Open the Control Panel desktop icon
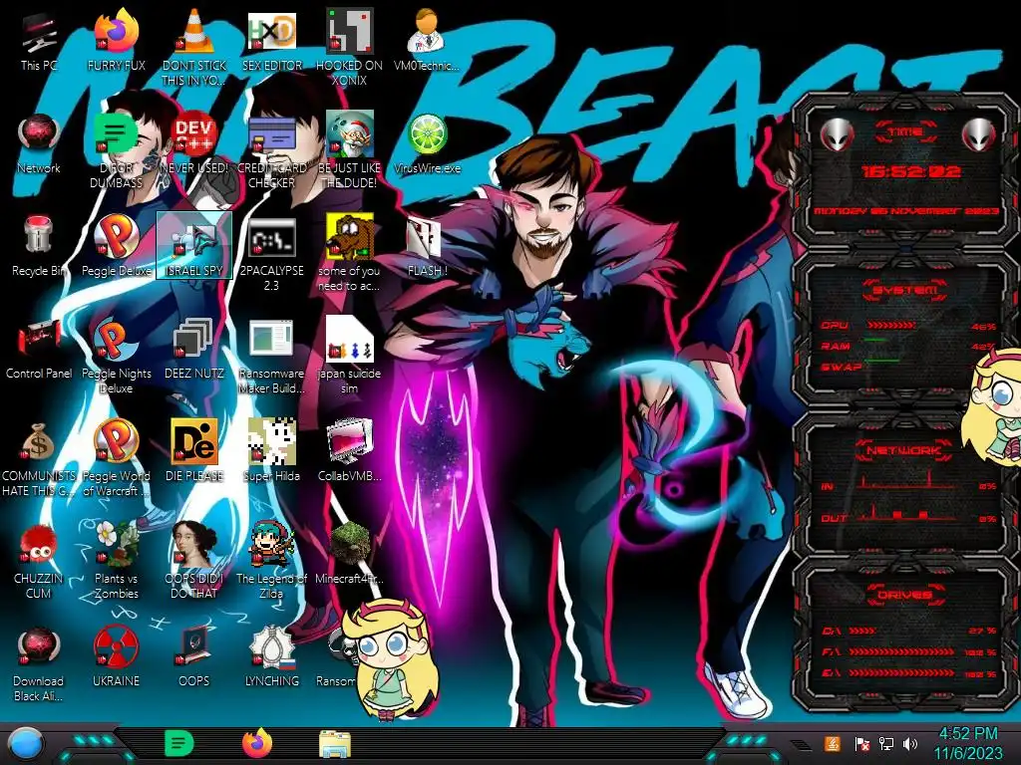The width and height of the screenshot is (1021, 765). pos(39,349)
